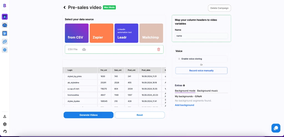The width and height of the screenshot is (284, 137).
Task: Open the blue chat-bubble sidebar icon
Action: coord(5,25)
